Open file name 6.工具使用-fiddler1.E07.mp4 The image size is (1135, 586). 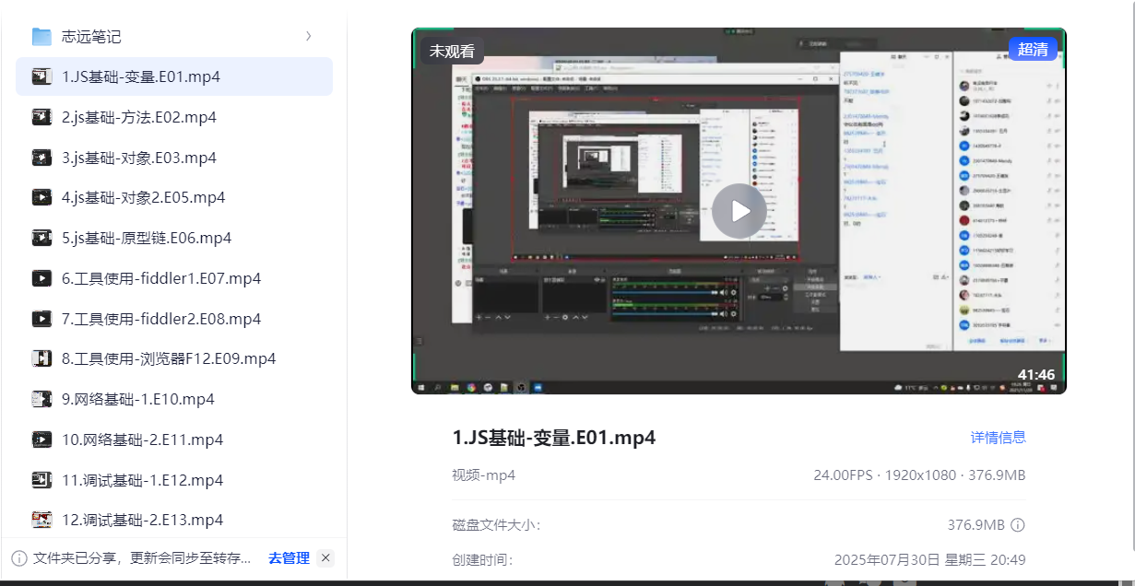[x=161, y=278]
